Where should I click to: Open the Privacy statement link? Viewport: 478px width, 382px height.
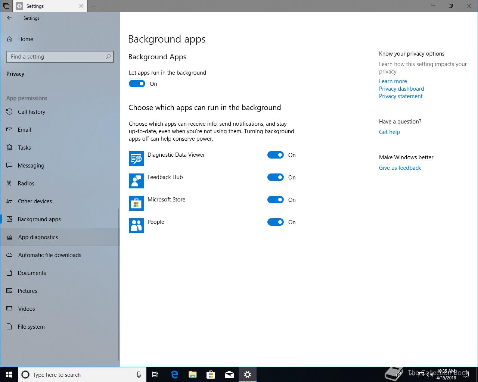click(401, 96)
